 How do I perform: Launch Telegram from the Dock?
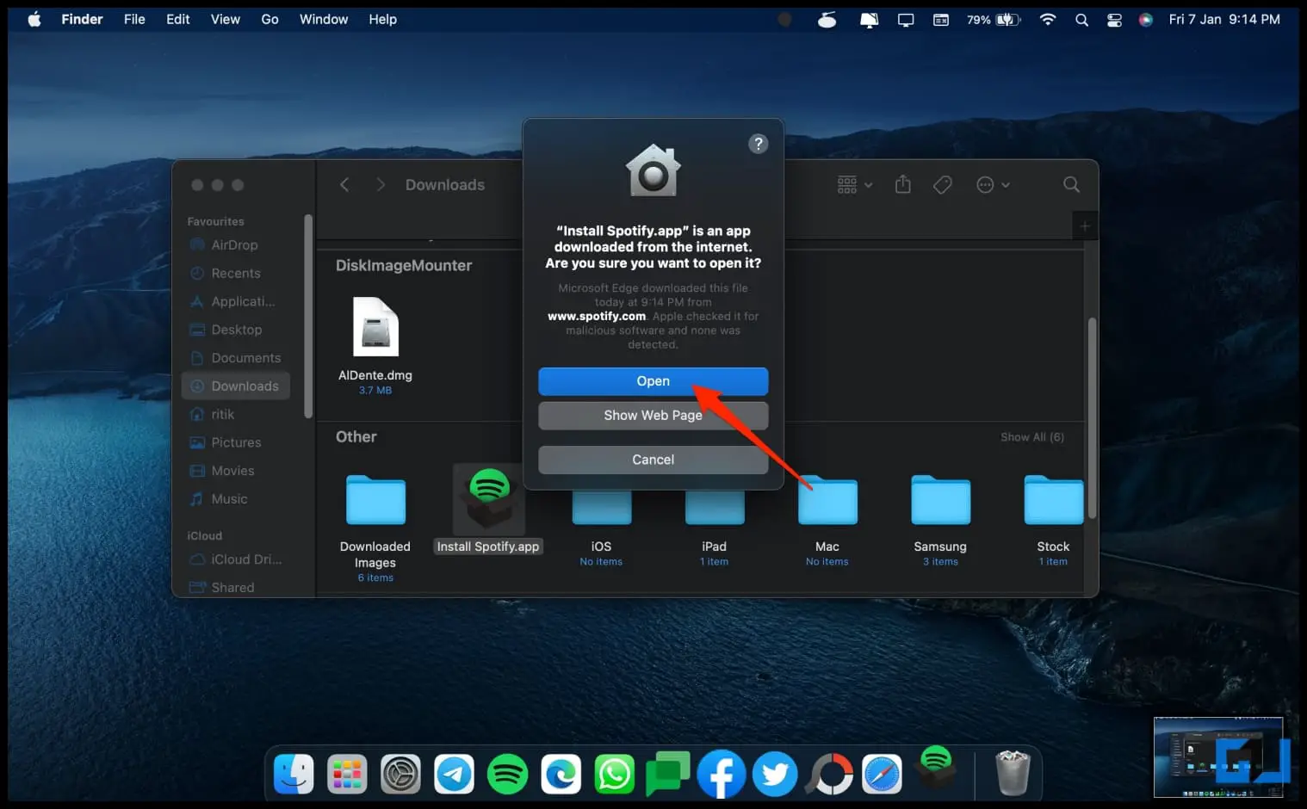[x=454, y=775]
